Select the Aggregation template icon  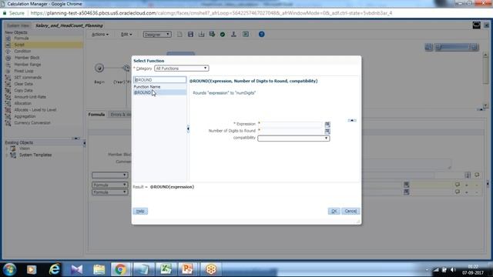click(x=8, y=116)
